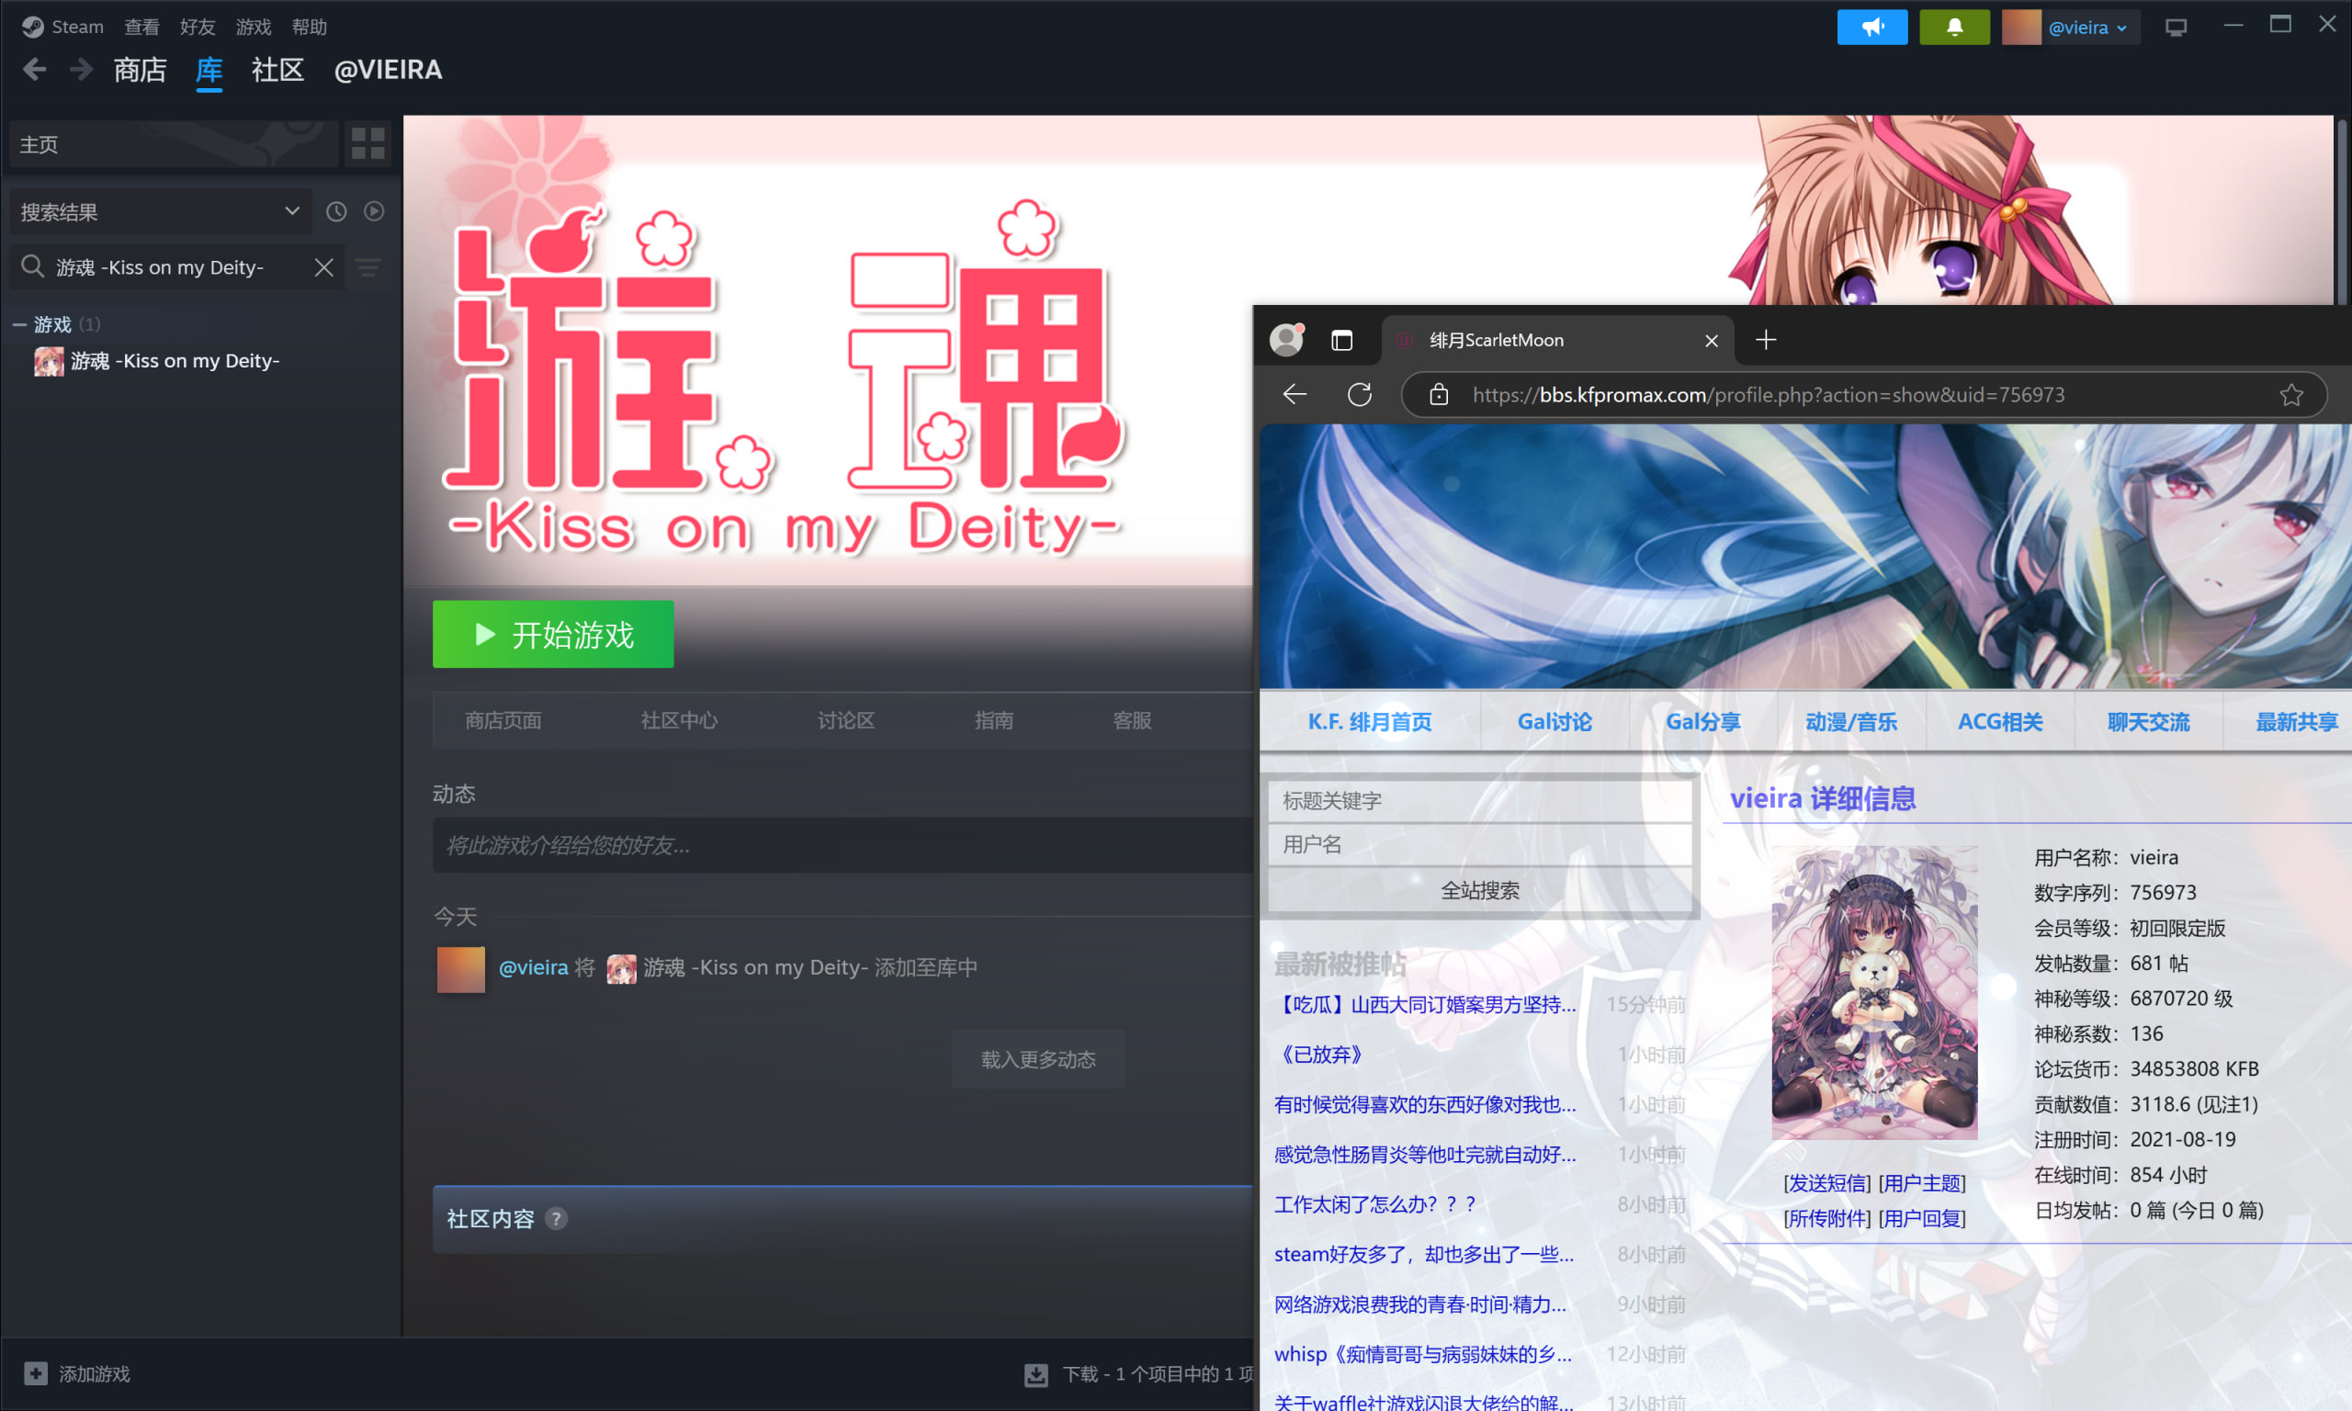Open browser tab actions menu icon
This screenshot has height=1411, width=2352.
pyautogui.click(x=1341, y=340)
